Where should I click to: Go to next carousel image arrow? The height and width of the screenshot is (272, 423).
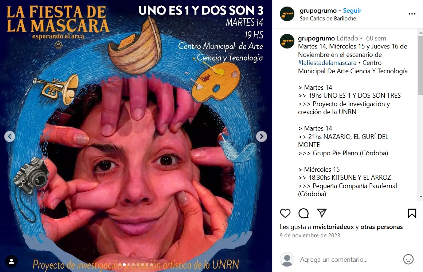[x=261, y=136]
